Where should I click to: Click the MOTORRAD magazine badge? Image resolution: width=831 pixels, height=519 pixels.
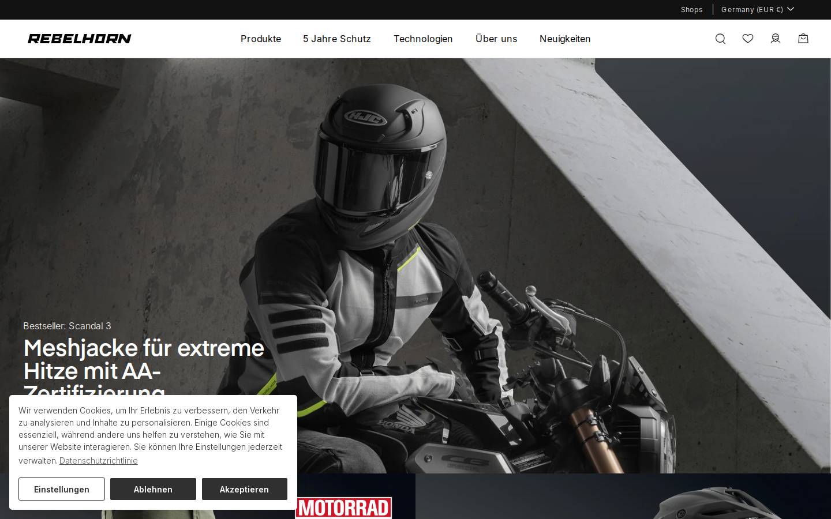point(344,508)
